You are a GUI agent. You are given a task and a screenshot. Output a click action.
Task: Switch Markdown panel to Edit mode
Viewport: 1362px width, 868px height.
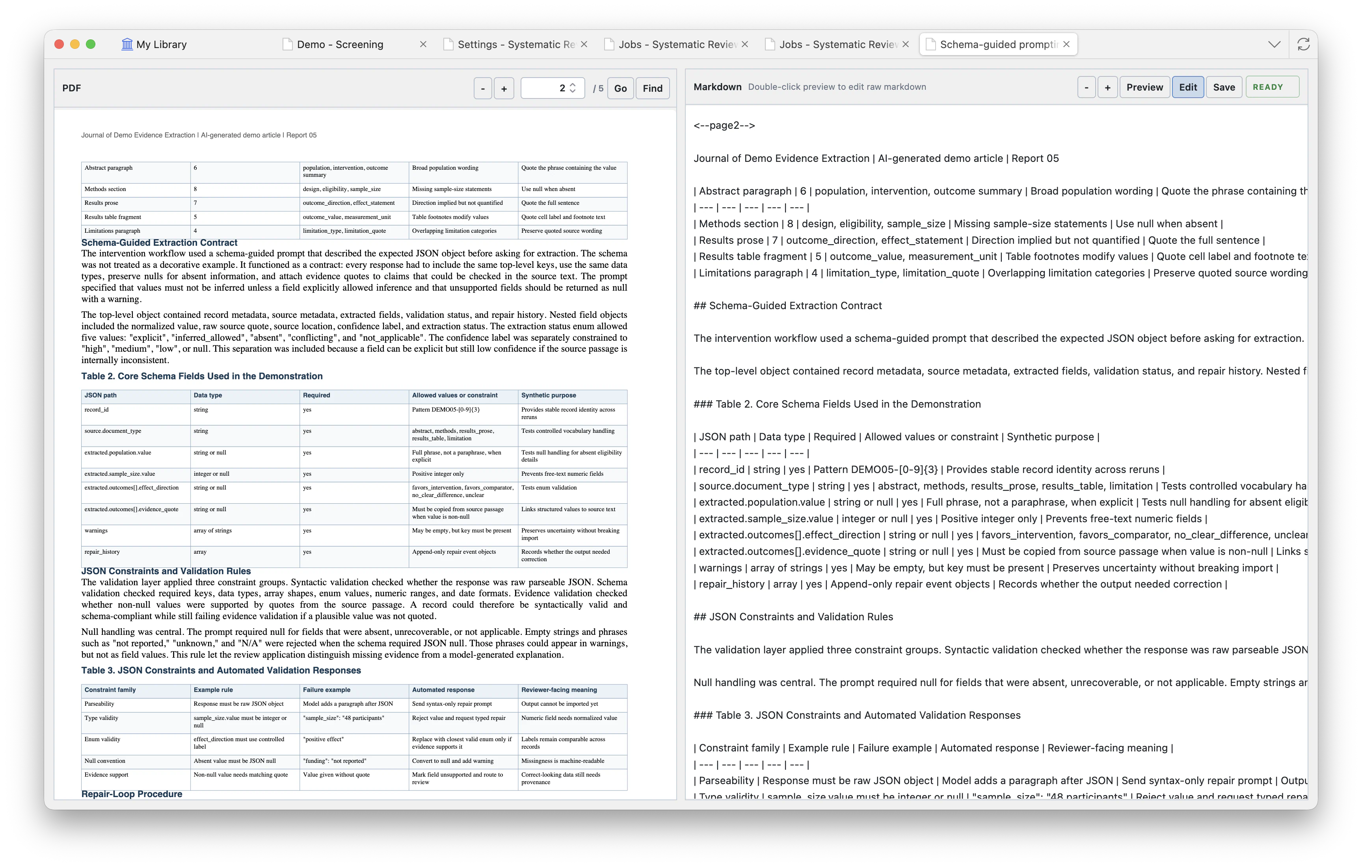point(1187,87)
